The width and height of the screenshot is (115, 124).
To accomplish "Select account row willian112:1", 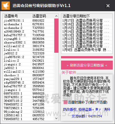I will click(x=29, y=72).
